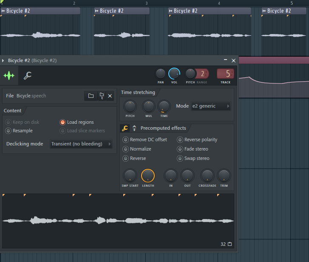This screenshot has height=262, width=309.
Task: Adjust the channel PITCH knob
Action: click(190, 74)
